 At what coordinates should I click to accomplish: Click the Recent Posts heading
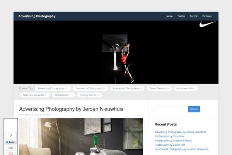point(165,124)
